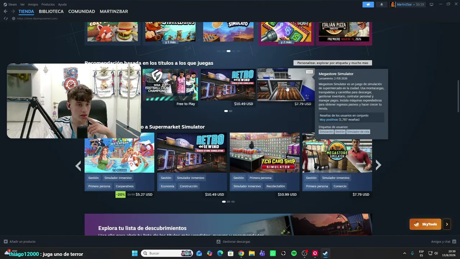This screenshot has height=259, width=460.
Task: Open Megastore Simulator bakery screenshot thumbnail
Action: (x=286, y=85)
